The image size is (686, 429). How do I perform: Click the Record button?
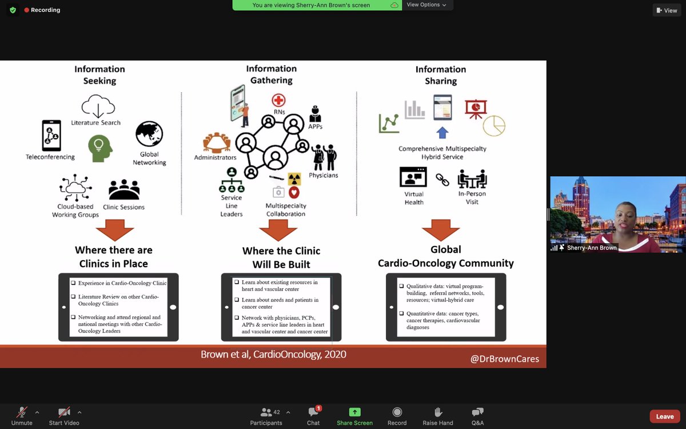pos(397,416)
